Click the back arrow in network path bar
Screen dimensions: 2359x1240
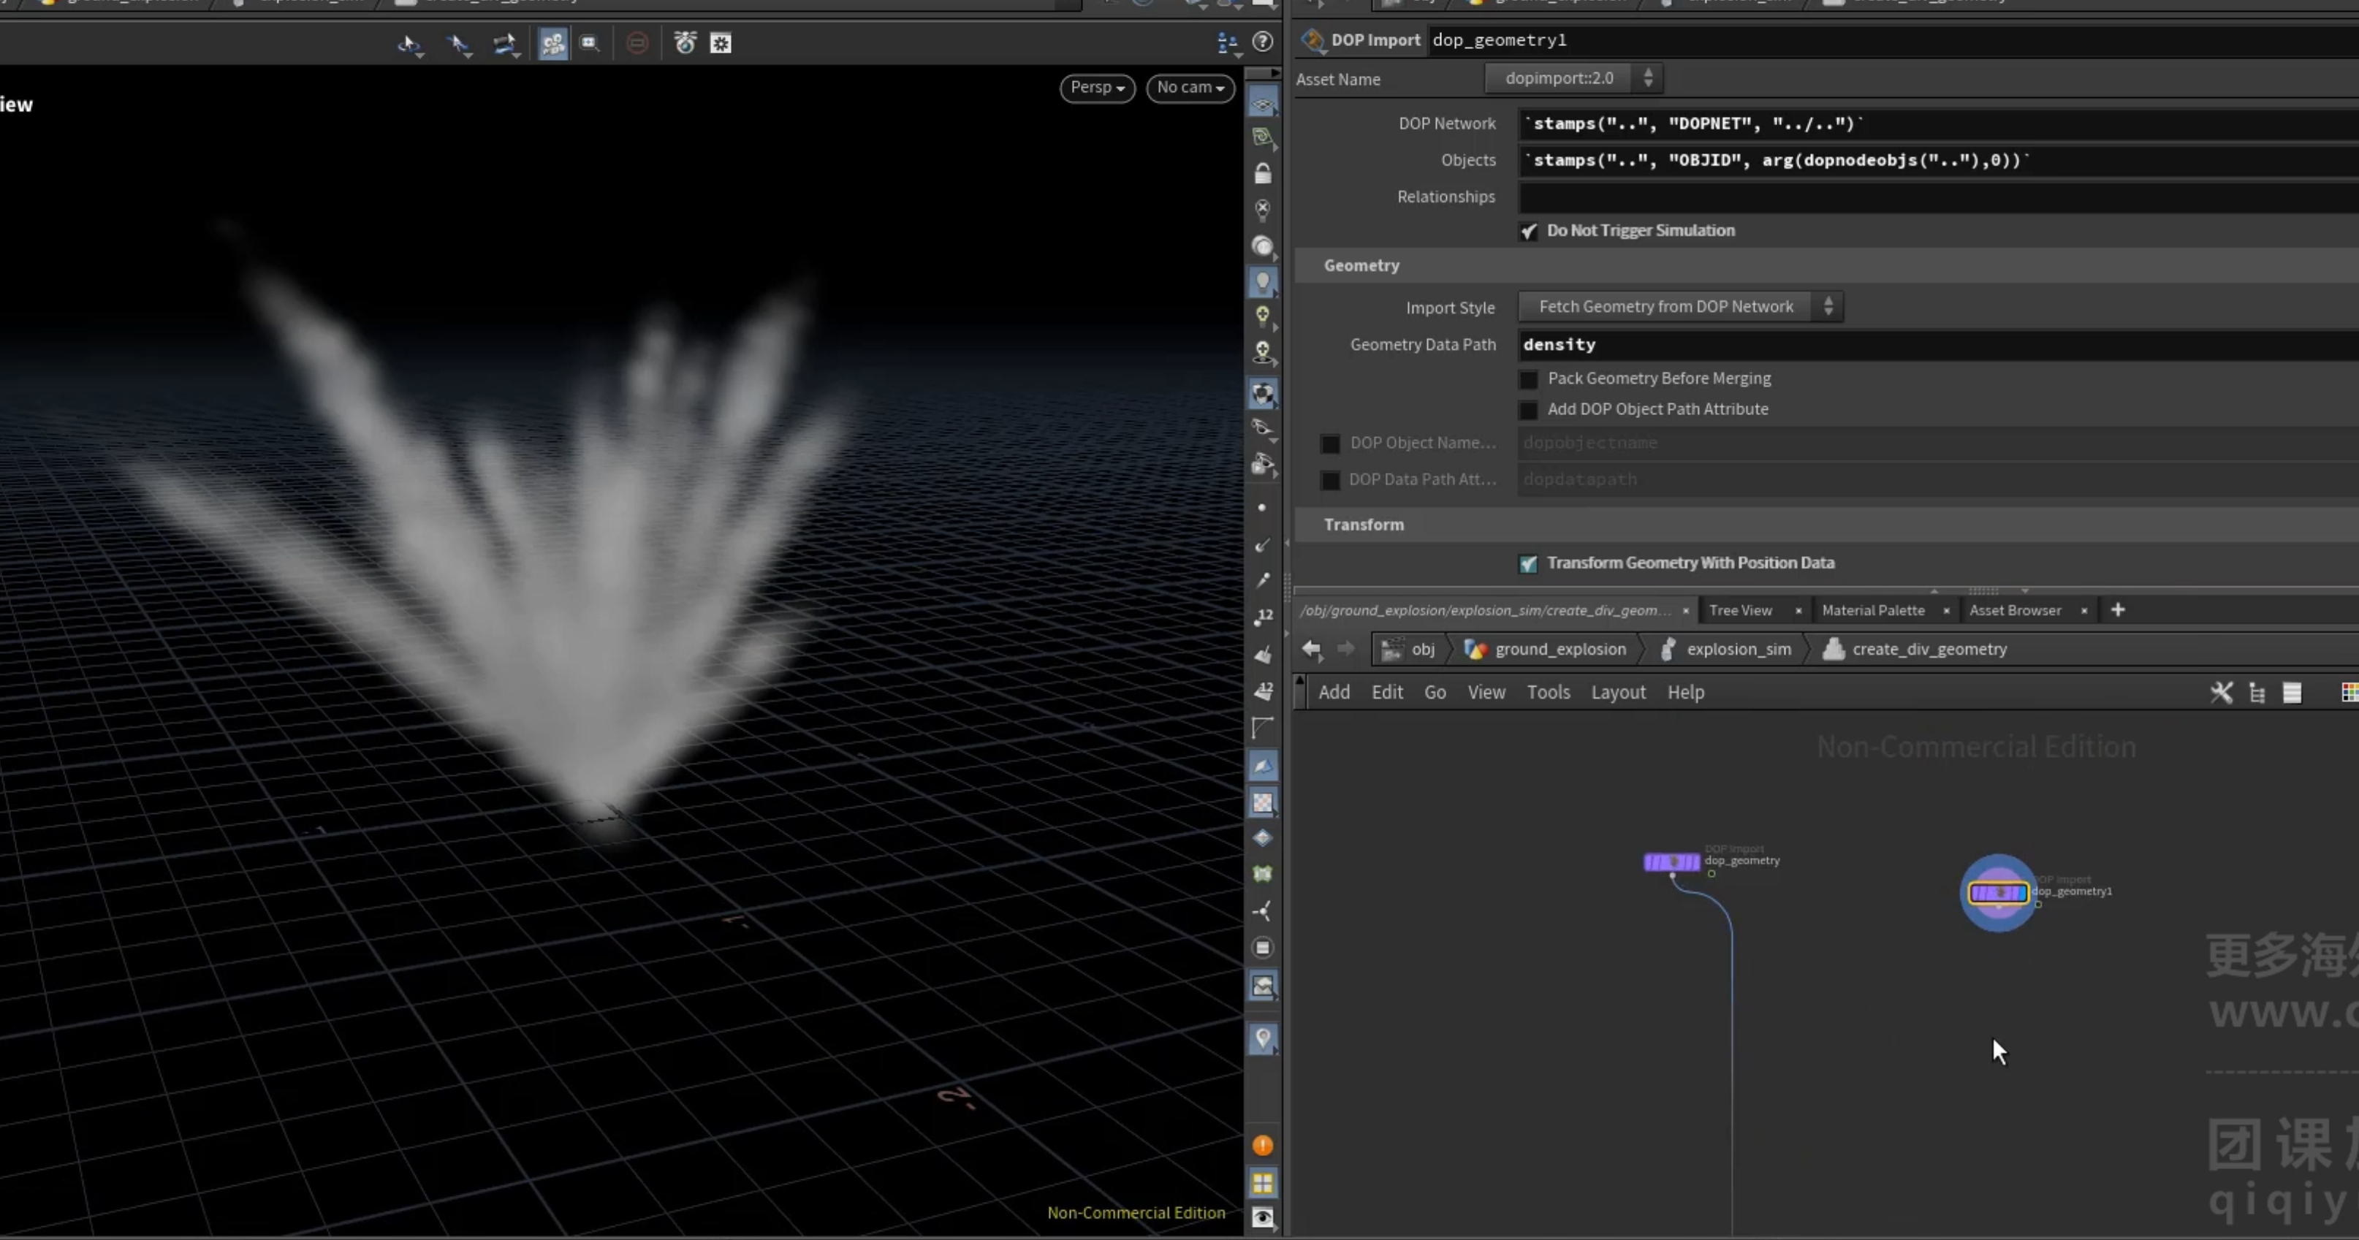pyautogui.click(x=1311, y=650)
